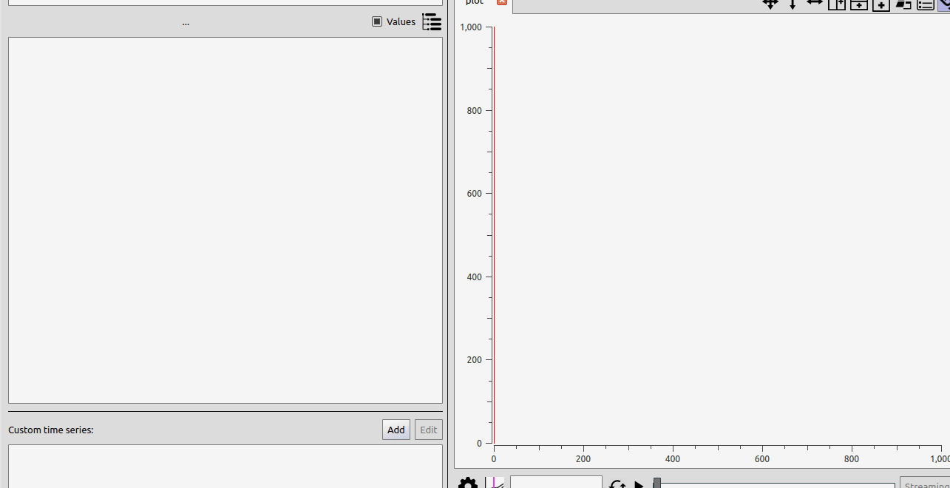Add a row with the split-rows icon
Viewport: 950px width, 488px height.
click(x=858, y=4)
